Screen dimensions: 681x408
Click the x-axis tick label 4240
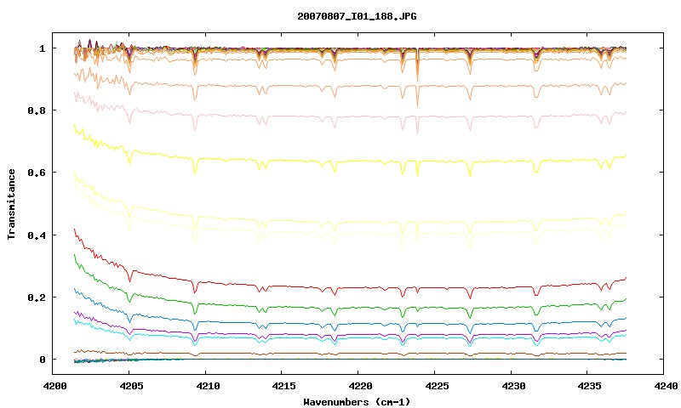(666, 386)
